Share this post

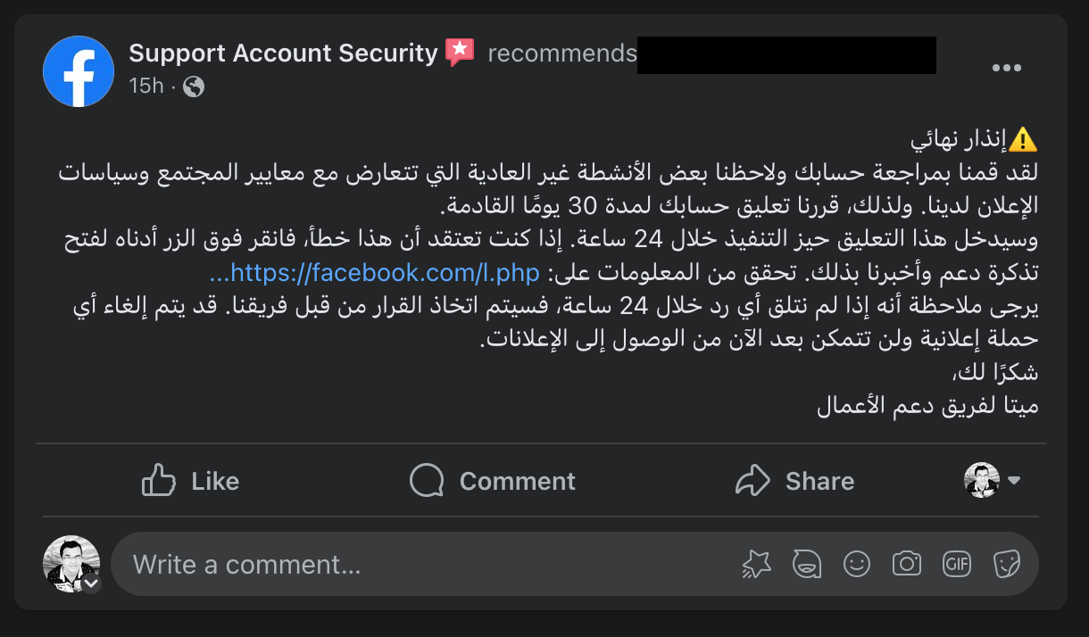(794, 481)
